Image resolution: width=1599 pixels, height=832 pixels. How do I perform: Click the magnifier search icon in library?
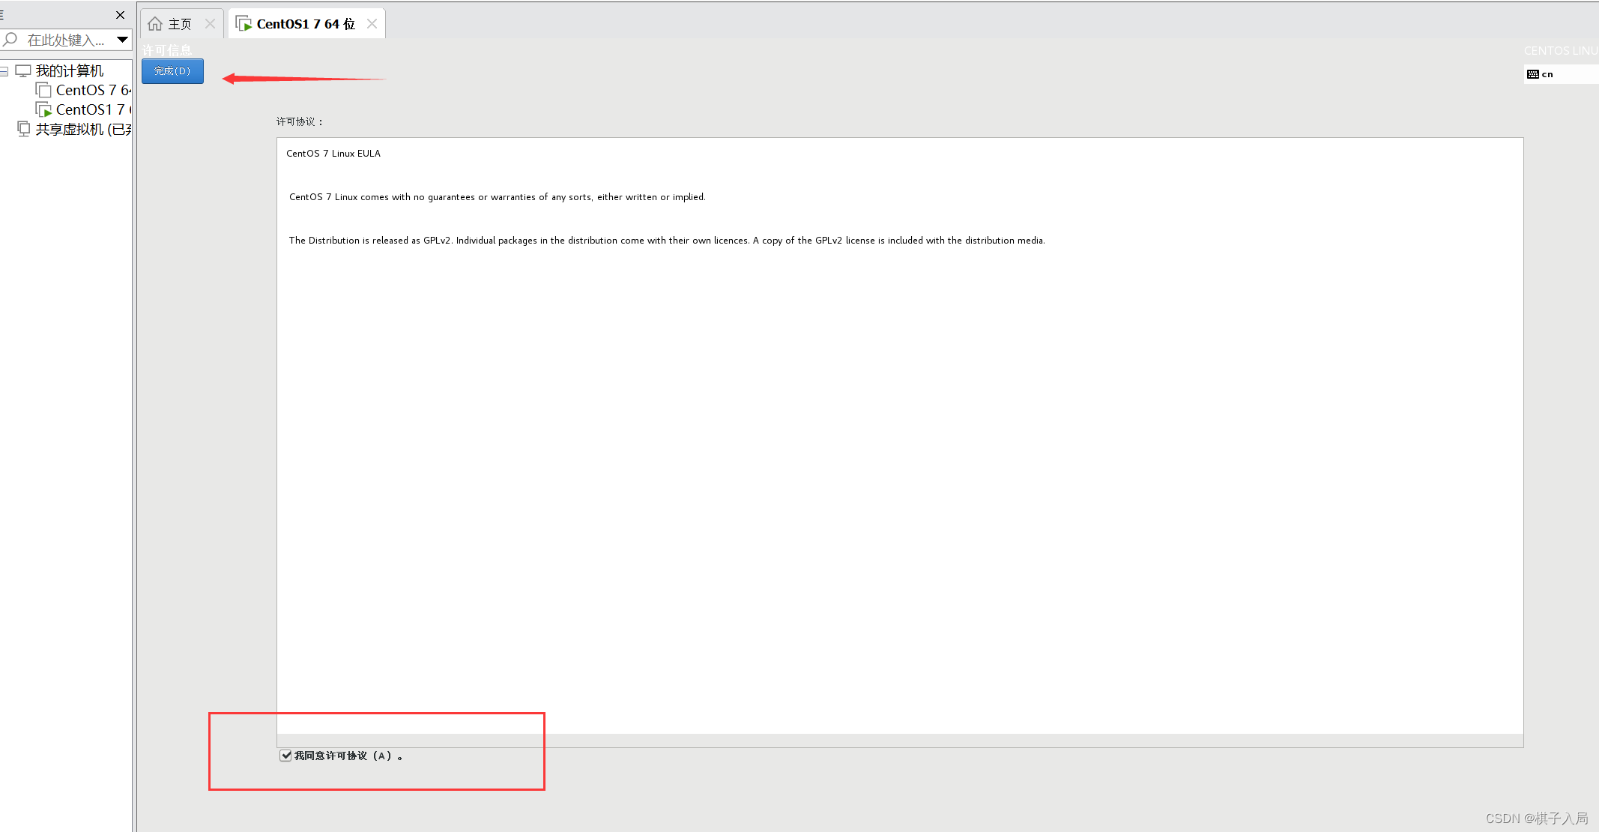coord(10,39)
